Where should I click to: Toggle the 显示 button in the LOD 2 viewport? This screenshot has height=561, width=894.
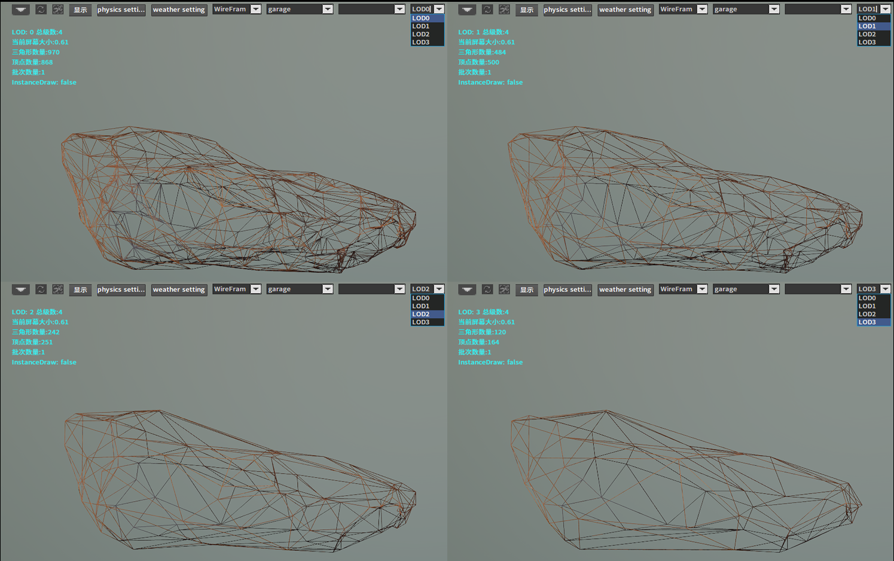pyautogui.click(x=80, y=289)
